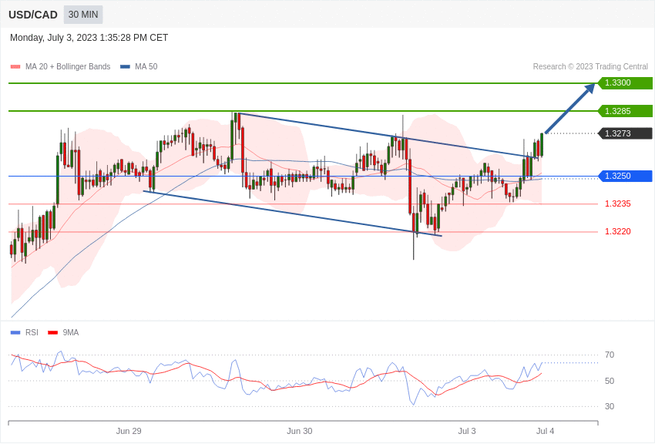Click the chart timestamp text

(x=89, y=38)
